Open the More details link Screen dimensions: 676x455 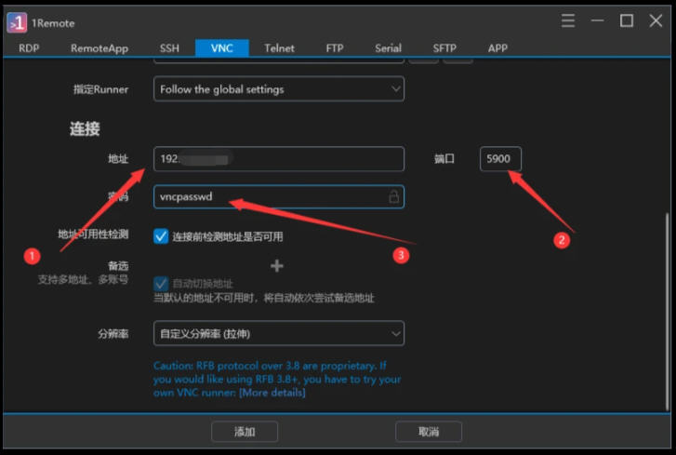272,393
